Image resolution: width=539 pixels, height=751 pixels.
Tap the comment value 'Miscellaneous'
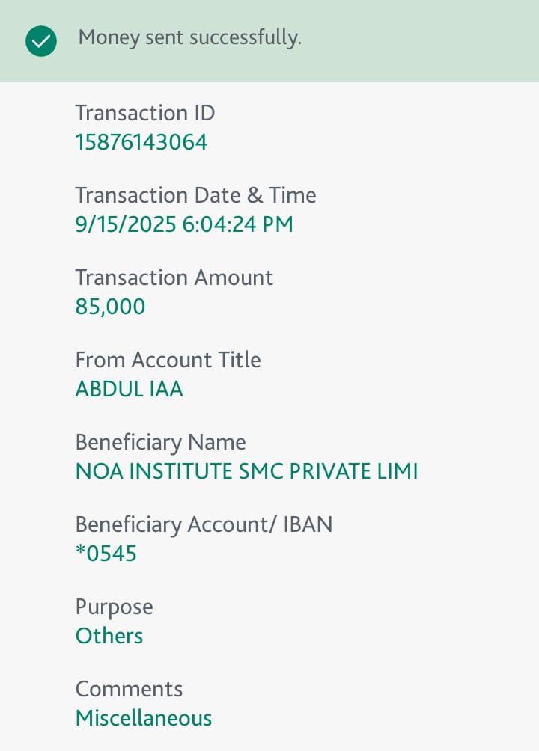click(x=144, y=718)
